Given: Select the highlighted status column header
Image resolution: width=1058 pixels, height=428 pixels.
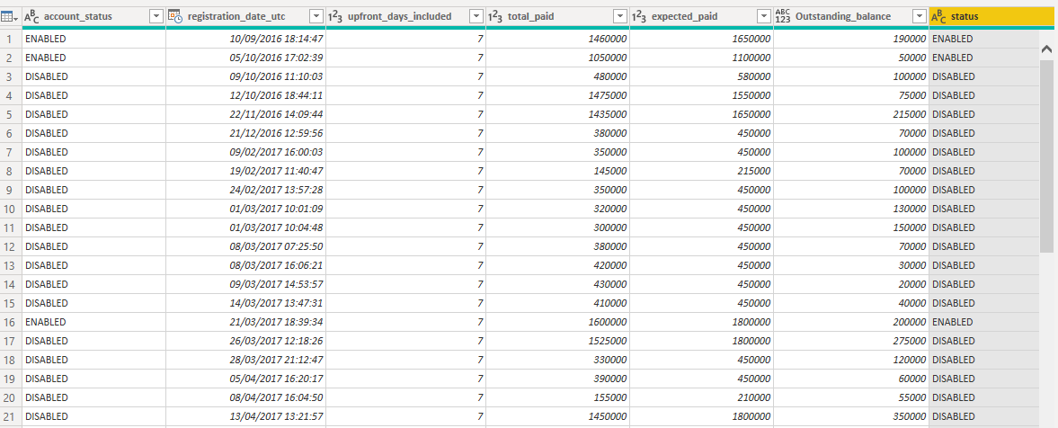Looking at the screenshot, I should point(993,16).
